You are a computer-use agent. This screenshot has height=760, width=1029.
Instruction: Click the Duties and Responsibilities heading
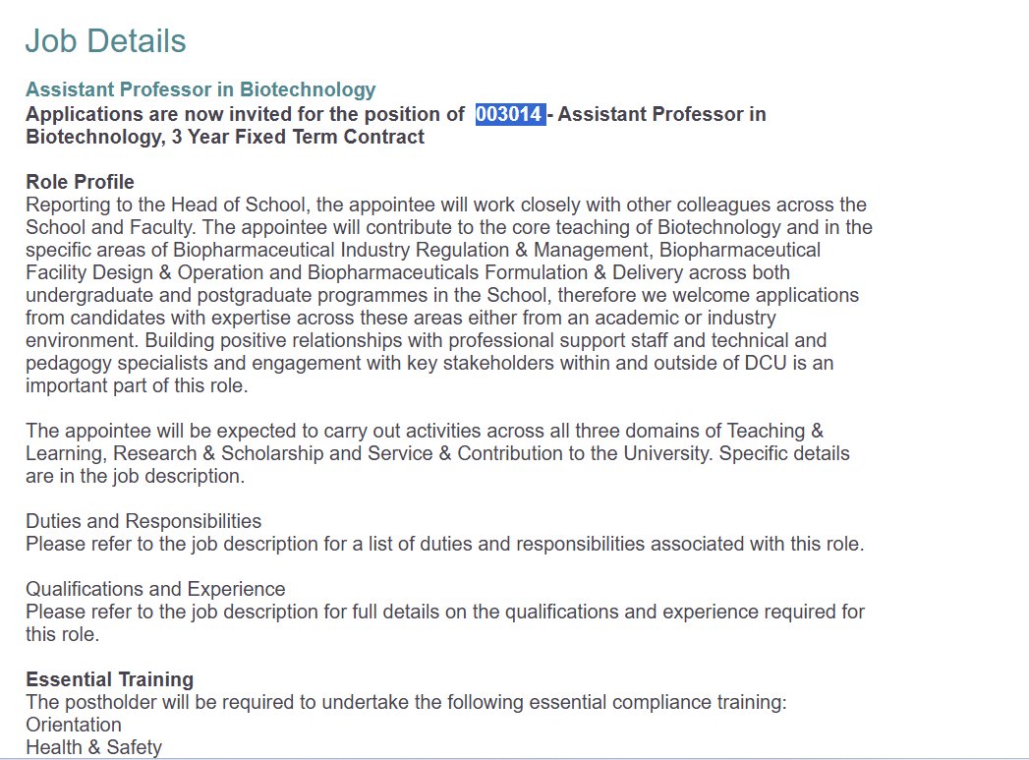tap(143, 521)
